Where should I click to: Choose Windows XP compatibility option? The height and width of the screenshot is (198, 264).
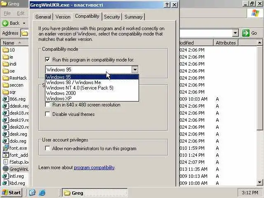[92, 99]
